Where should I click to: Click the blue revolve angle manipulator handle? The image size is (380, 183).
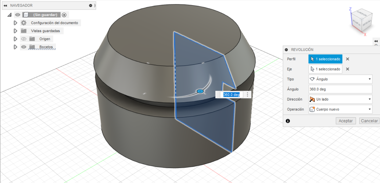(200, 91)
